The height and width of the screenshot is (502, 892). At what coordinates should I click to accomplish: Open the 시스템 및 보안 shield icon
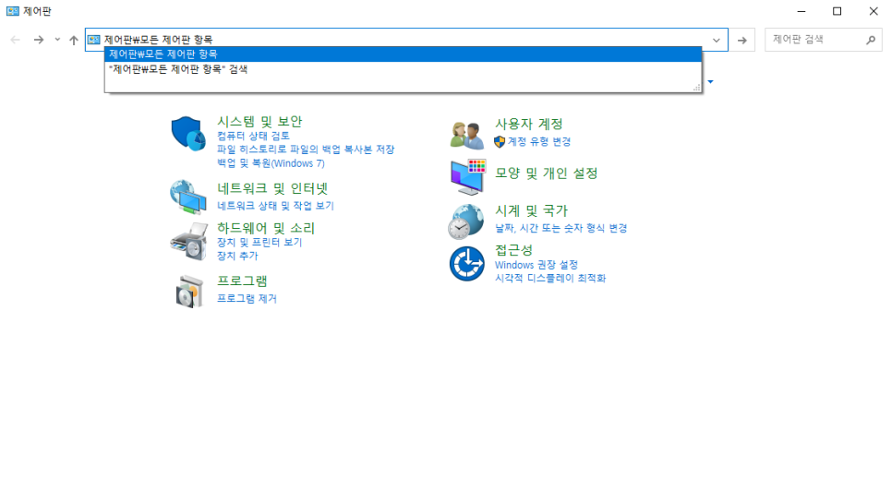(188, 134)
